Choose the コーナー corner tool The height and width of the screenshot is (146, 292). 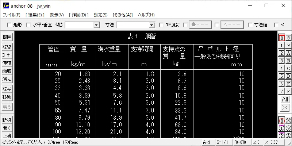tap(7, 55)
